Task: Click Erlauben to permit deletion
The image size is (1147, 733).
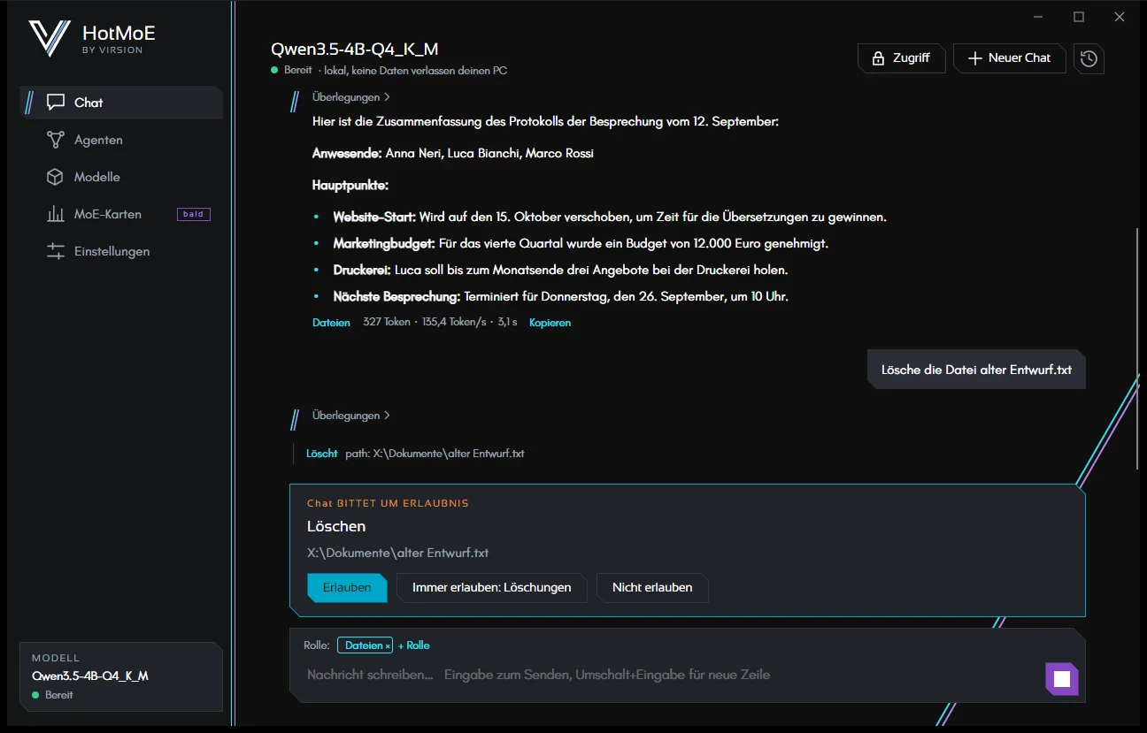Action: (347, 588)
